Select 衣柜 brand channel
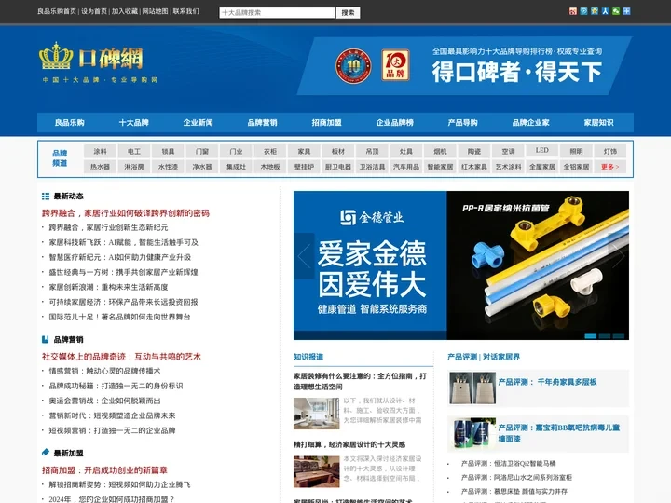Image resolution: width=671 pixels, height=503 pixels. tap(270, 151)
